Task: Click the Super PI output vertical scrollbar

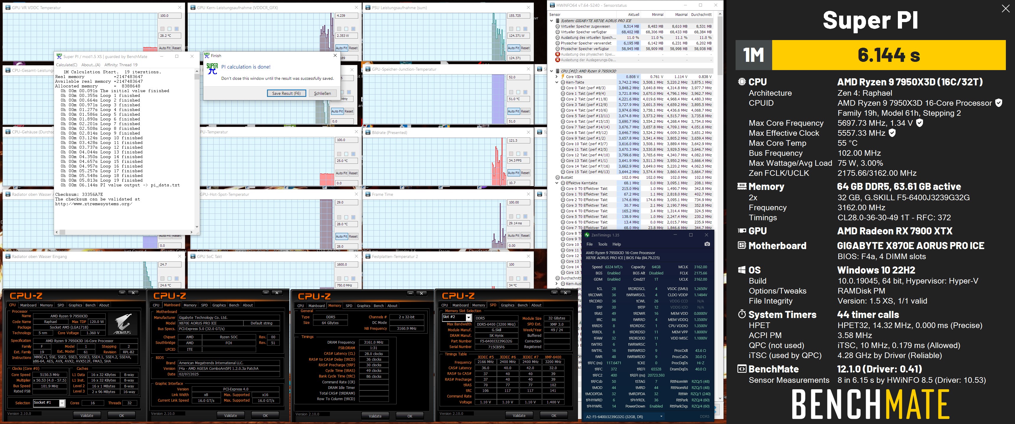Action: coord(197,149)
